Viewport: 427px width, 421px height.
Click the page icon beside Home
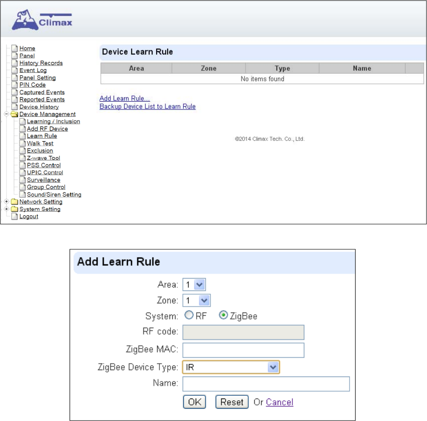(15, 48)
